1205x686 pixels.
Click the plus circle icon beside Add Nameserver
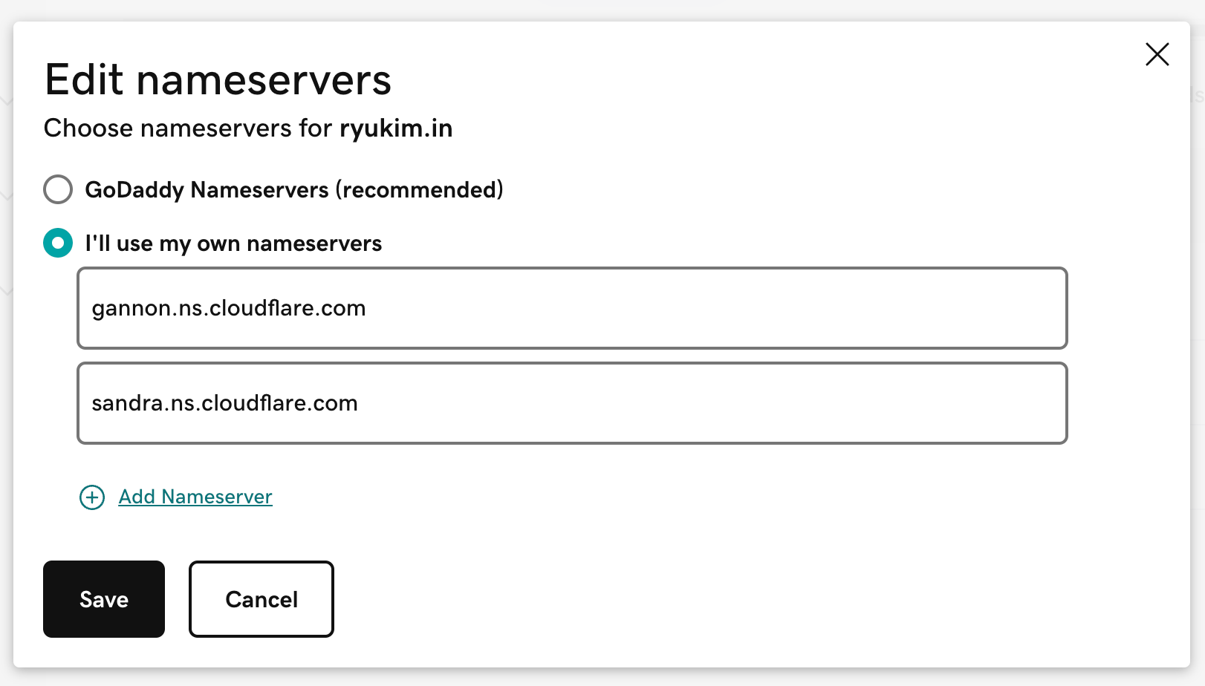(92, 497)
